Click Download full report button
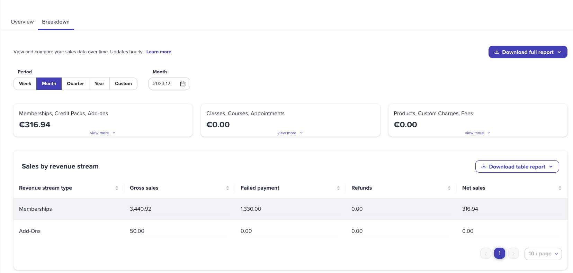The width and height of the screenshot is (573, 273). click(x=528, y=52)
